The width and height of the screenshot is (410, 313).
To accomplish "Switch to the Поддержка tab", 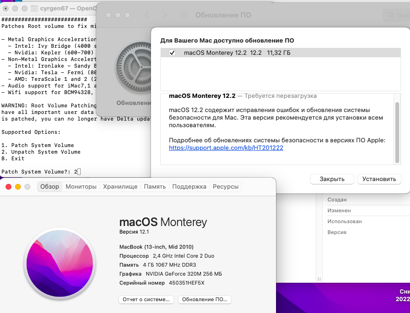I will [189, 187].
